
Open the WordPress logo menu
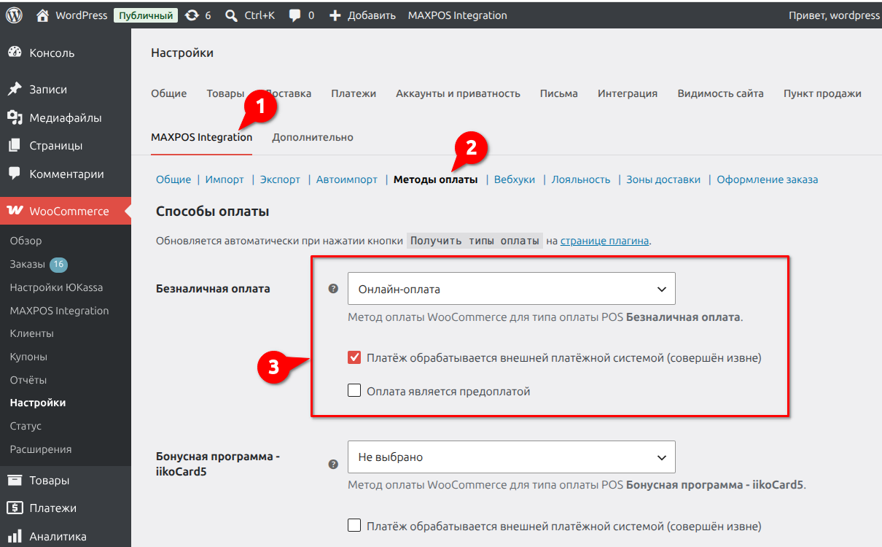15,15
